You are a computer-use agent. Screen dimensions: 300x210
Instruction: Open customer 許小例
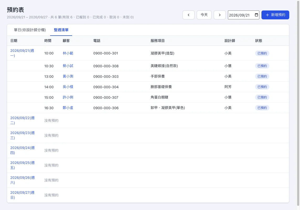pyautogui.click(x=68, y=97)
